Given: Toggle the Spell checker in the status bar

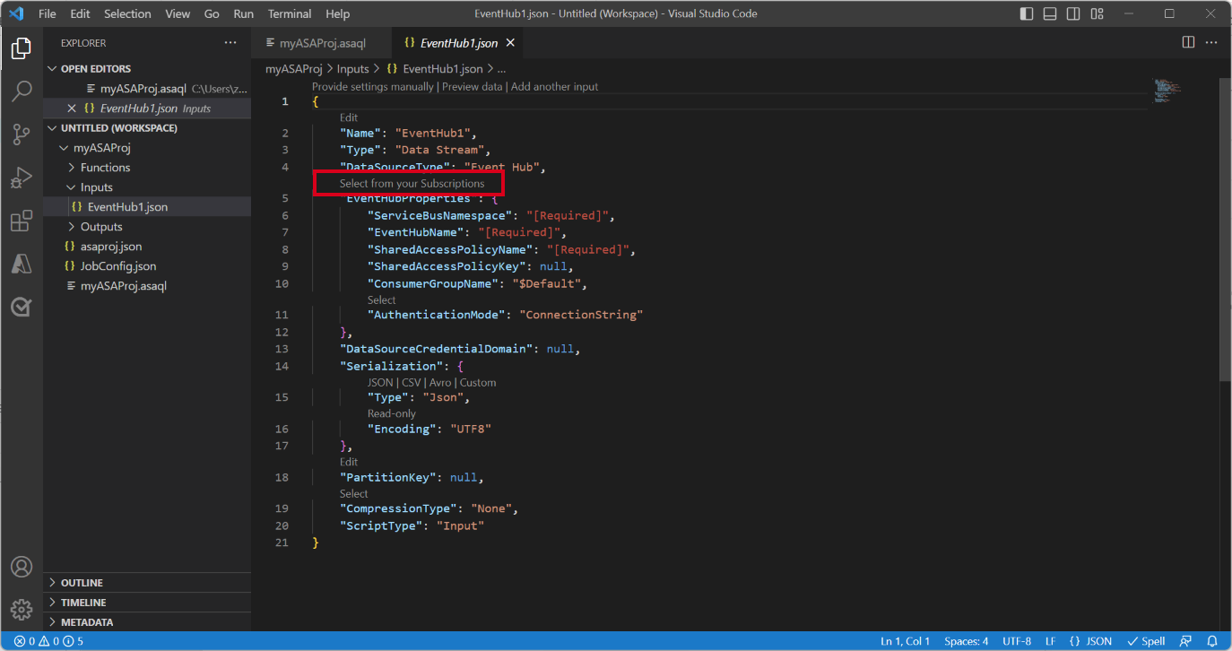Looking at the screenshot, I should (1145, 640).
